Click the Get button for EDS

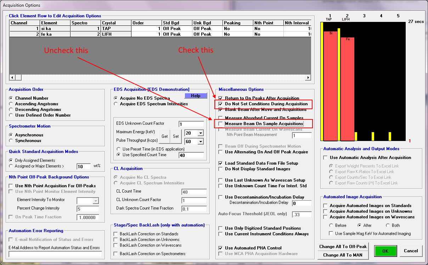[x=165, y=136]
